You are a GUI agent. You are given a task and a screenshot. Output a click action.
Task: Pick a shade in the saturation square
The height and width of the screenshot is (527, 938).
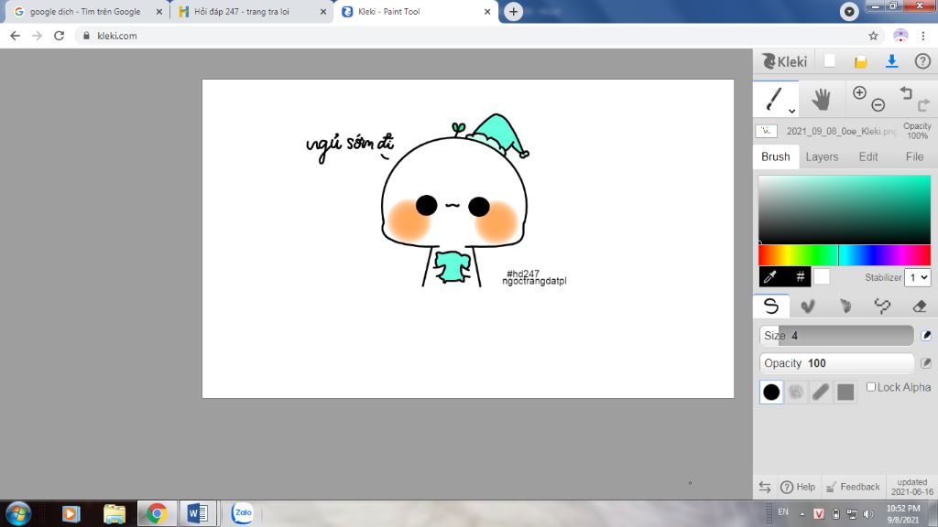(845, 210)
